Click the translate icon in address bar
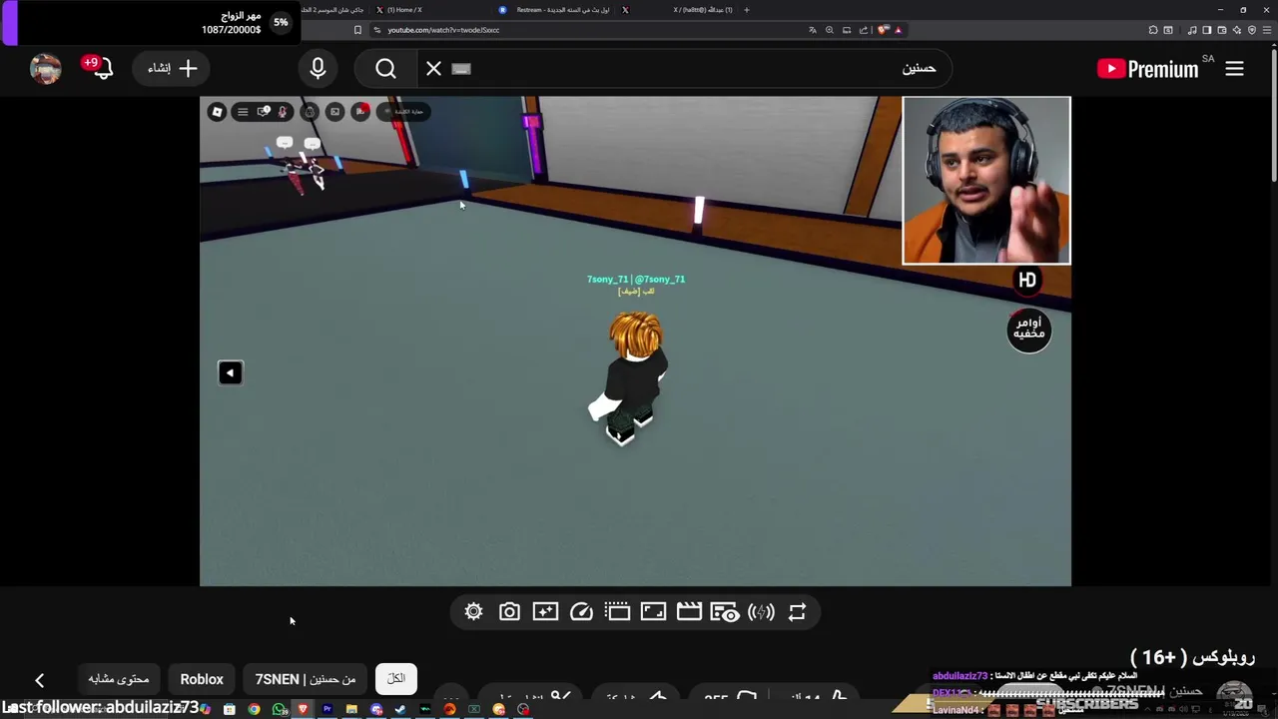This screenshot has height=719, width=1278. [813, 30]
